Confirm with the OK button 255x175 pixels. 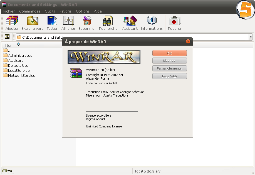tap(169, 53)
